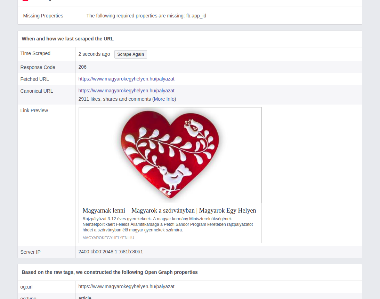Click the red warning icon at top

coord(25,0)
